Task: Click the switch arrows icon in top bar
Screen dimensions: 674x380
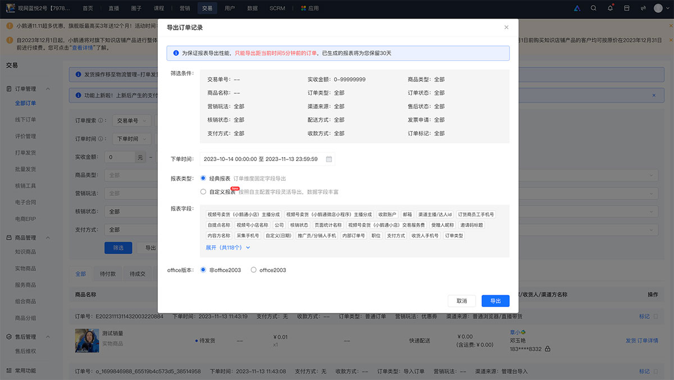Action: click(x=642, y=8)
